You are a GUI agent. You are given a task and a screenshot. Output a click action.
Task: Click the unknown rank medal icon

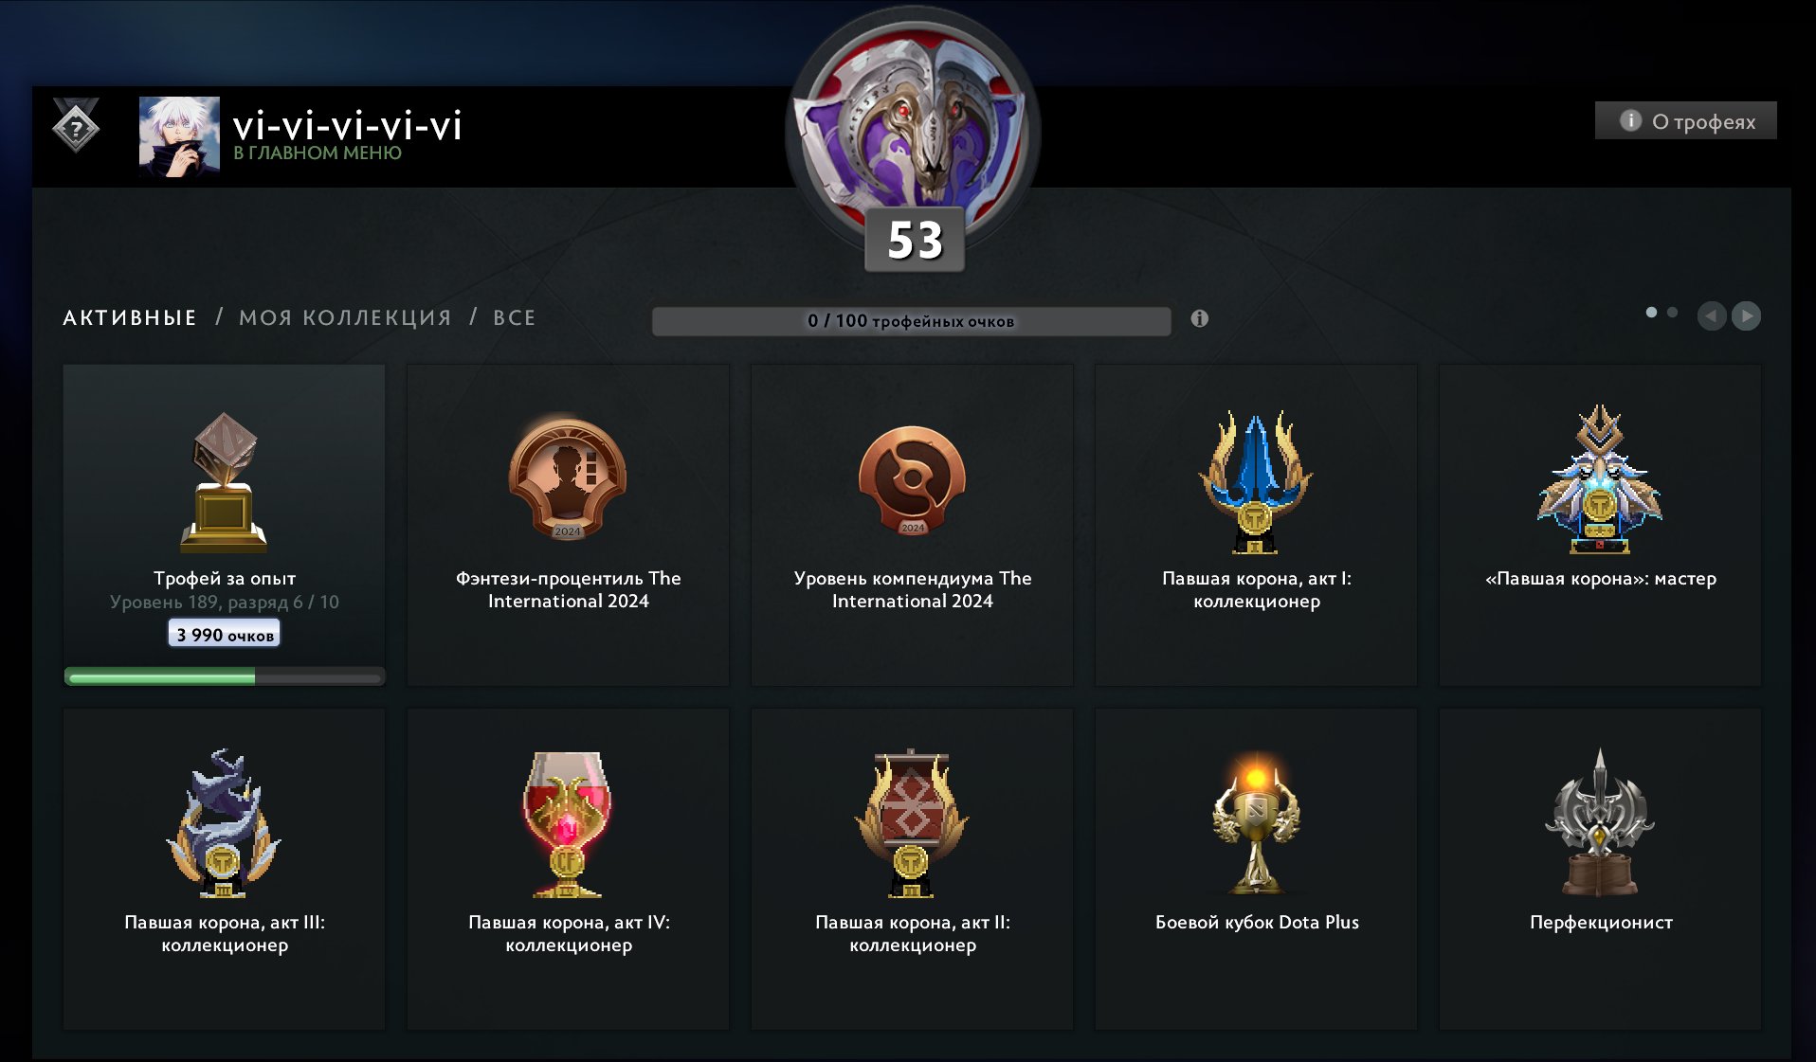click(x=76, y=125)
